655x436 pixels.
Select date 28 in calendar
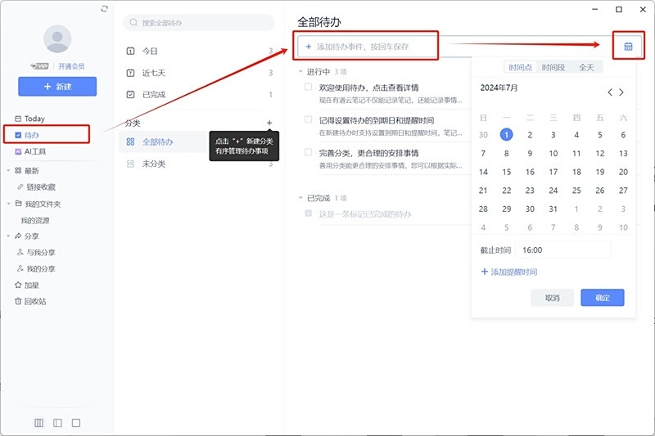tap(483, 209)
